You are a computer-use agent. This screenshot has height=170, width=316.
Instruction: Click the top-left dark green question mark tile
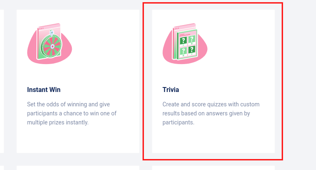pyautogui.click(x=183, y=40)
